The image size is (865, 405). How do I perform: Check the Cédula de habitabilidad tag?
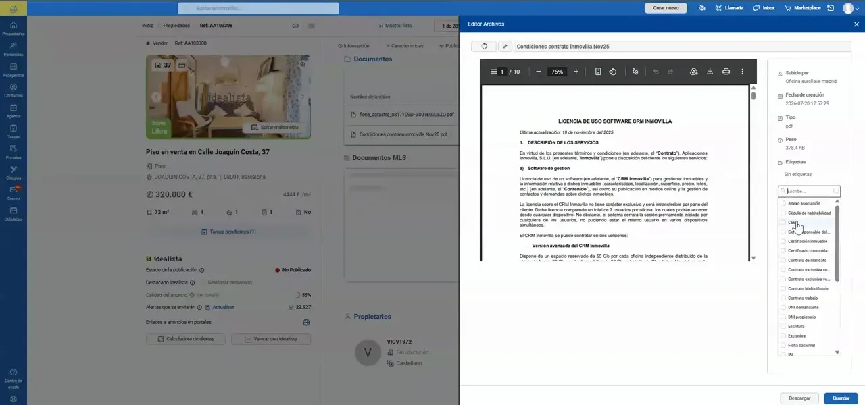784,213
